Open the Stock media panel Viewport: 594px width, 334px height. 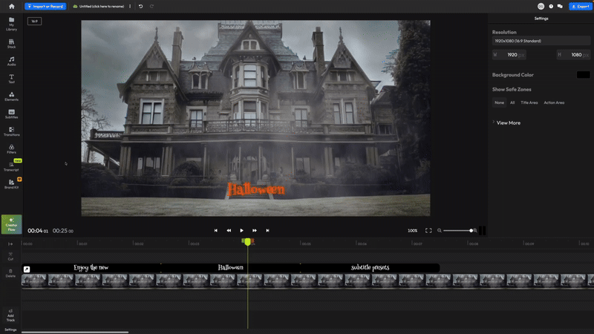pos(11,43)
